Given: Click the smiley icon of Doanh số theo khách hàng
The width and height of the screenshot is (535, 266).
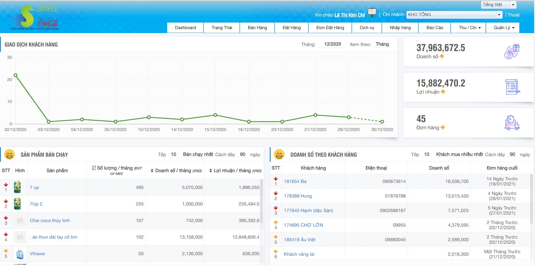Looking at the screenshot, I should tap(279, 155).
